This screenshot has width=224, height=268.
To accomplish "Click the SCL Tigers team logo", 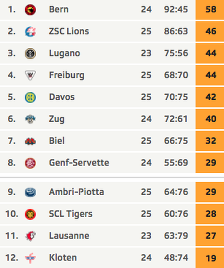I will point(30,214).
